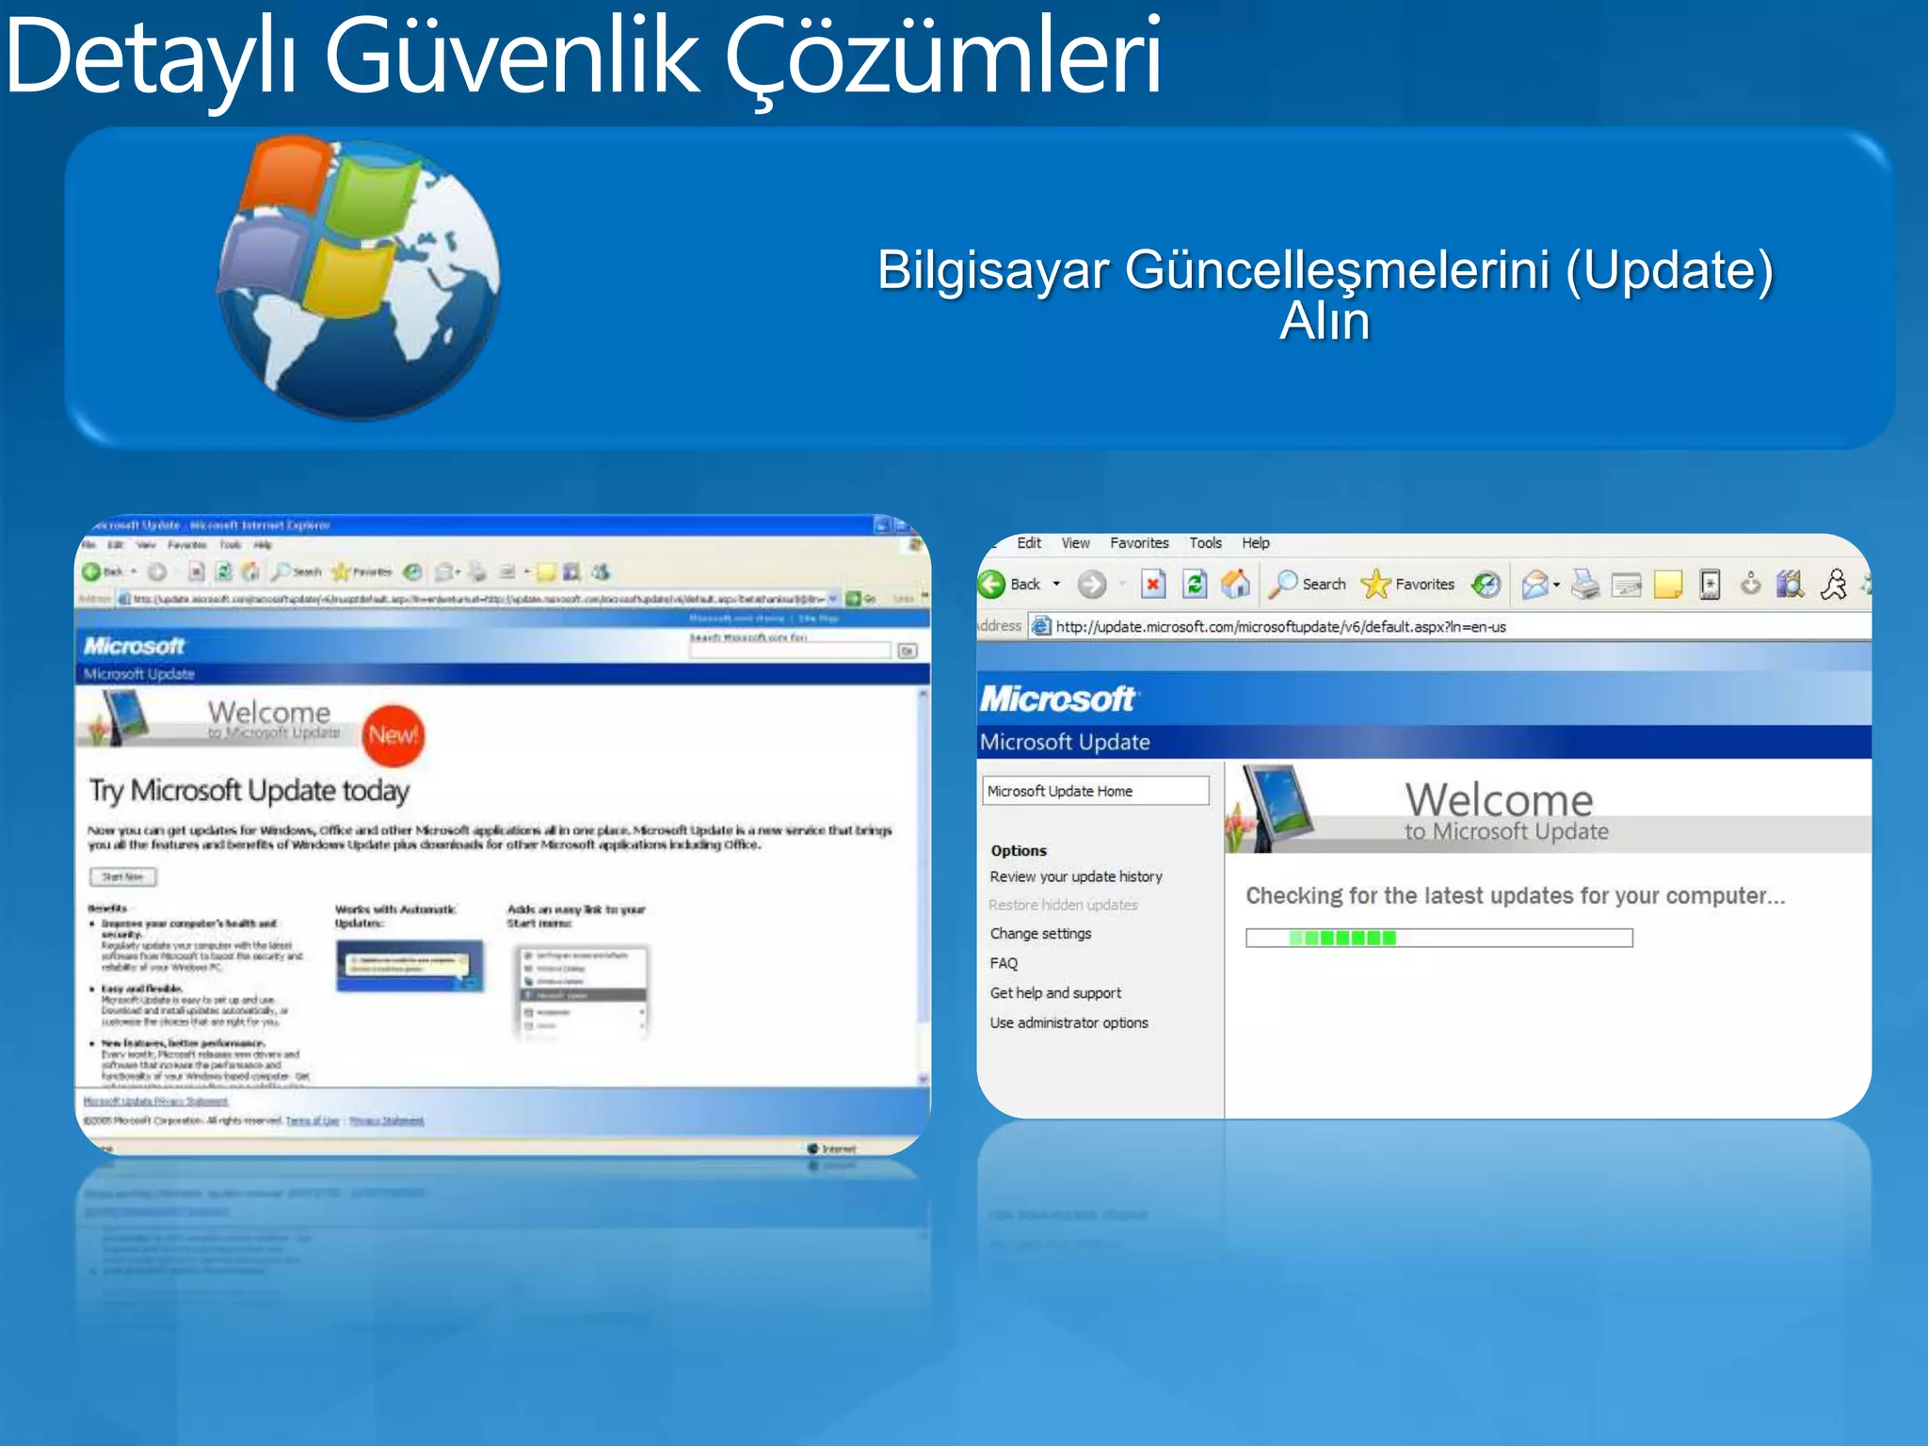Screen dimensions: 1928x1446
Task: Click the yellow note icon in right toolbar
Action: click(1668, 586)
